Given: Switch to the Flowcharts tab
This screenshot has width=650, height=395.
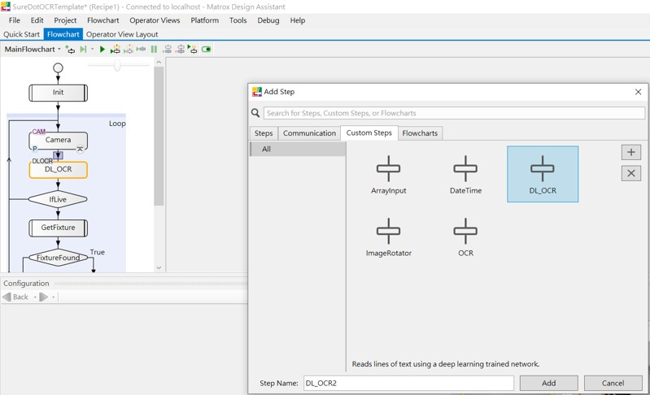Looking at the screenshot, I should click(420, 133).
